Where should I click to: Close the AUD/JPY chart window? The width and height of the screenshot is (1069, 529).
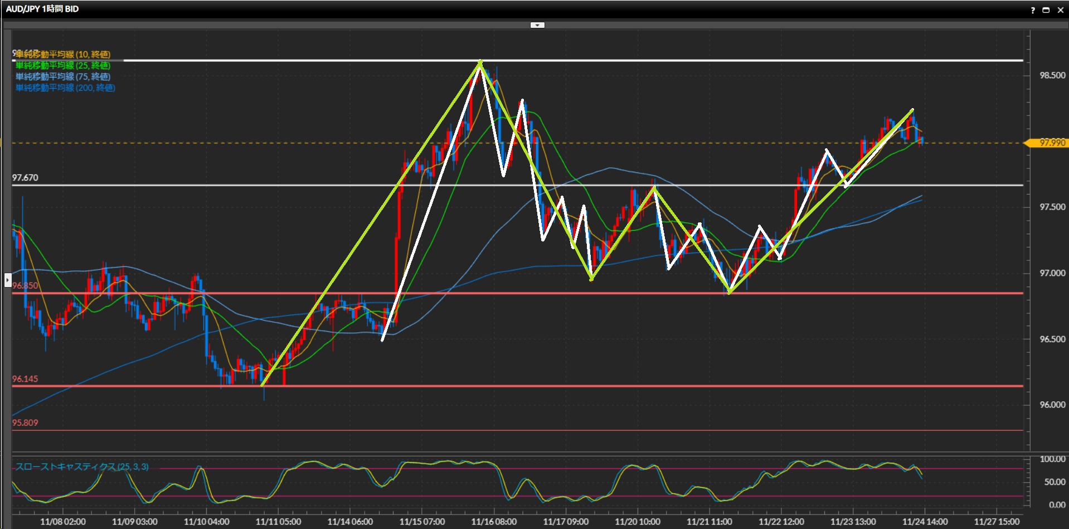coord(1060,10)
